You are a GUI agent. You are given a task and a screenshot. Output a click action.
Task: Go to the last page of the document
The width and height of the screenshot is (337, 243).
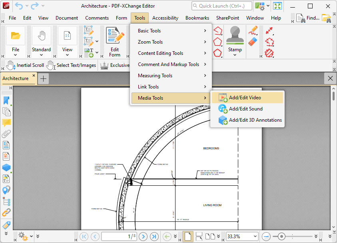[154, 237]
